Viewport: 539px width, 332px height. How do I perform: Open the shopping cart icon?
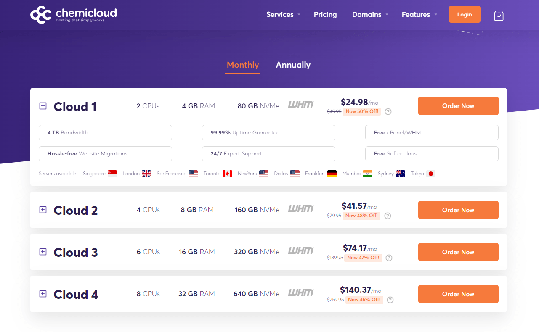[499, 16]
